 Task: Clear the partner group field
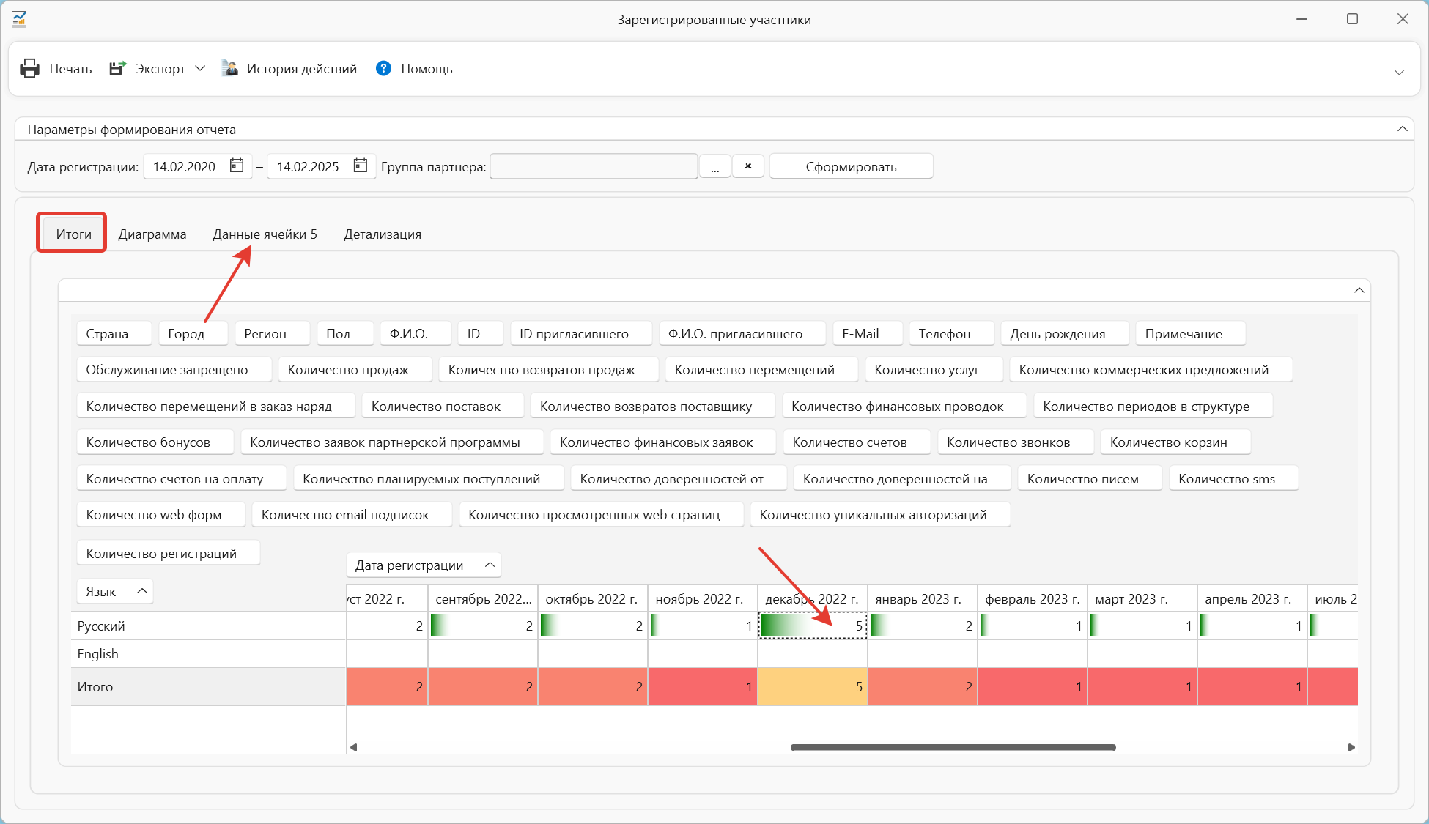[747, 166]
